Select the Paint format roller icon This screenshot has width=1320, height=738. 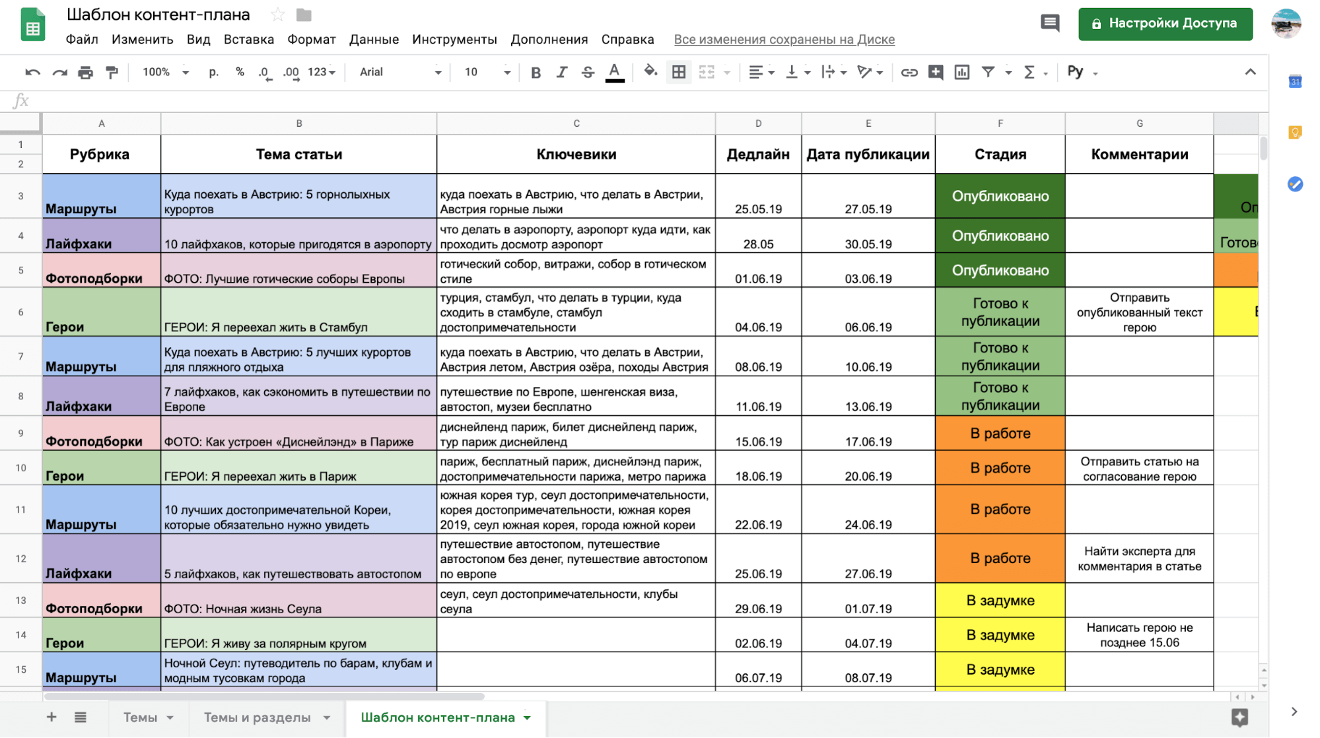point(112,72)
